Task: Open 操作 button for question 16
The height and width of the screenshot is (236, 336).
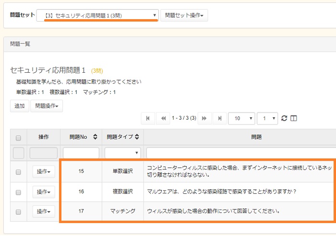Action: (44, 191)
